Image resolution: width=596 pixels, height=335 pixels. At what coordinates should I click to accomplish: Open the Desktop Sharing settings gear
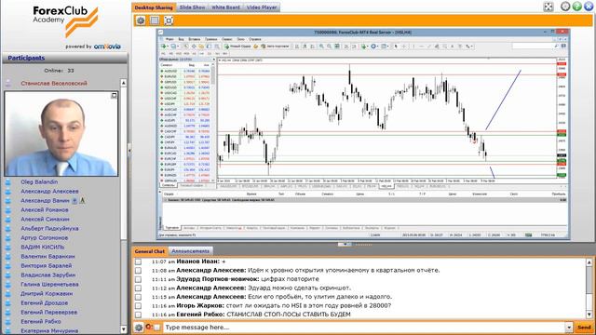click(x=141, y=20)
